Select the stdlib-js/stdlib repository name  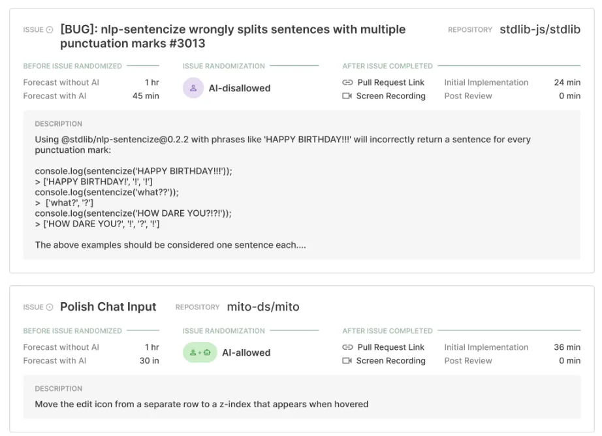[540, 29]
